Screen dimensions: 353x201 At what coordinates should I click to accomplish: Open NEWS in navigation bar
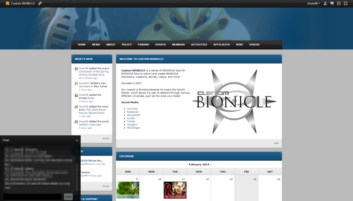click(96, 45)
